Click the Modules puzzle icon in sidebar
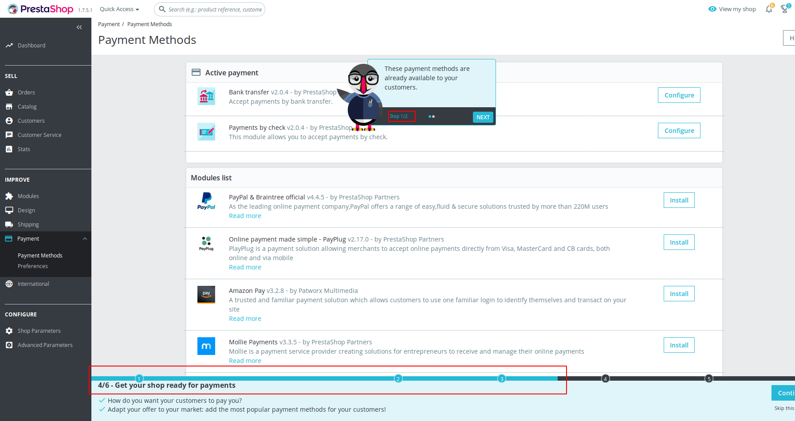 tap(9, 196)
